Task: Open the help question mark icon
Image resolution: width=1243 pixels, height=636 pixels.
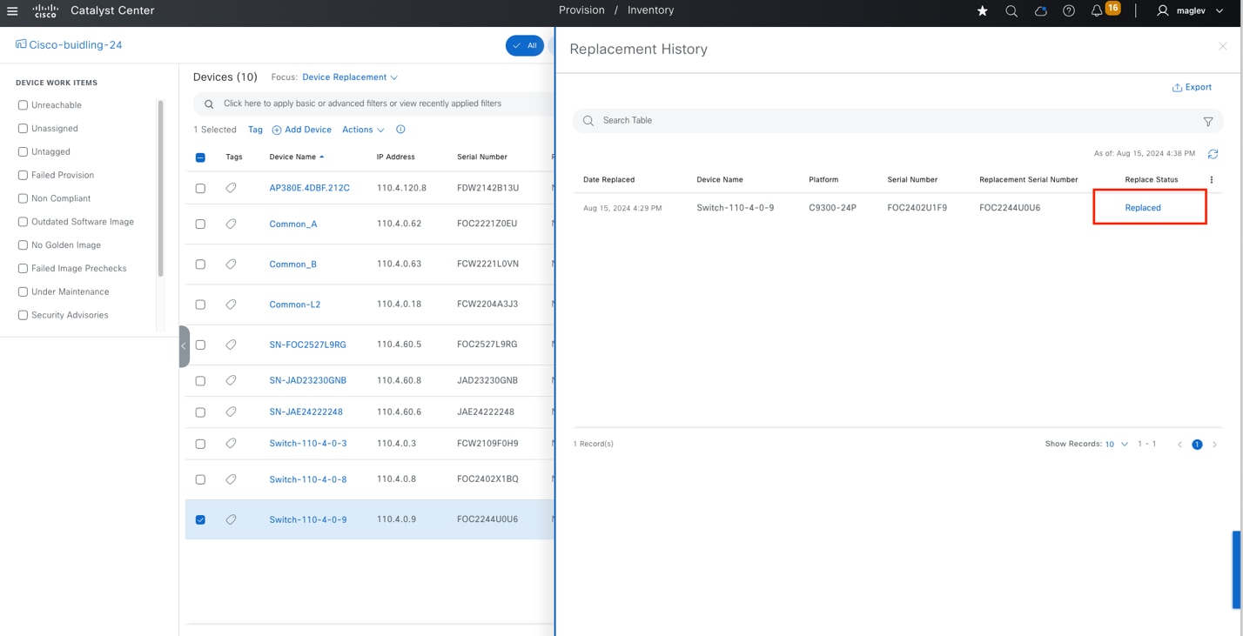Action: pyautogui.click(x=1069, y=11)
